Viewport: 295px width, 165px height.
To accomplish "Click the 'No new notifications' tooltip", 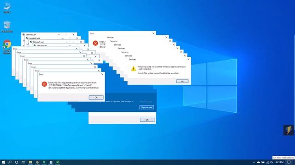I will (283, 158).
